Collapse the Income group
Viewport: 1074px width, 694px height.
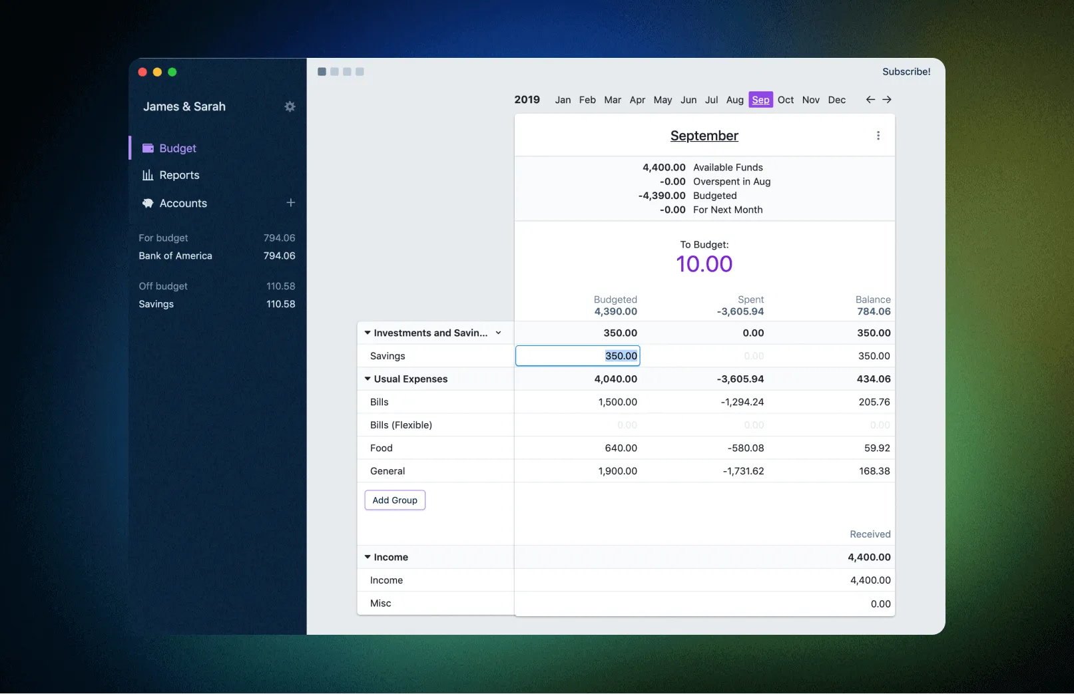tap(367, 557)
